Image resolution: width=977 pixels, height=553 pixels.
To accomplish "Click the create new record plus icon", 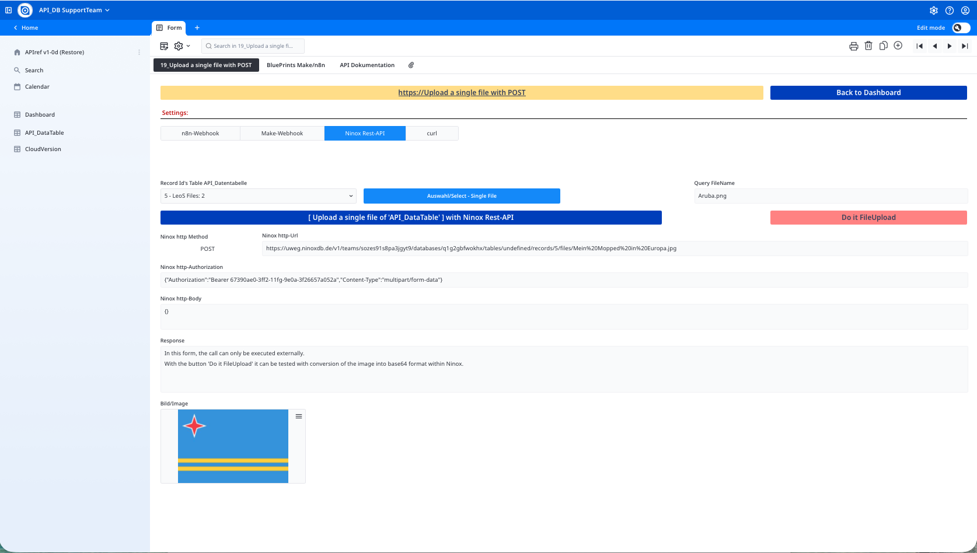I will [898, 45].
